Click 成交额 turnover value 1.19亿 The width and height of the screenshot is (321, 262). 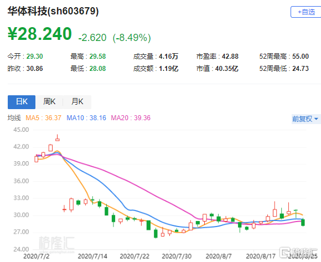click(168, 69)
